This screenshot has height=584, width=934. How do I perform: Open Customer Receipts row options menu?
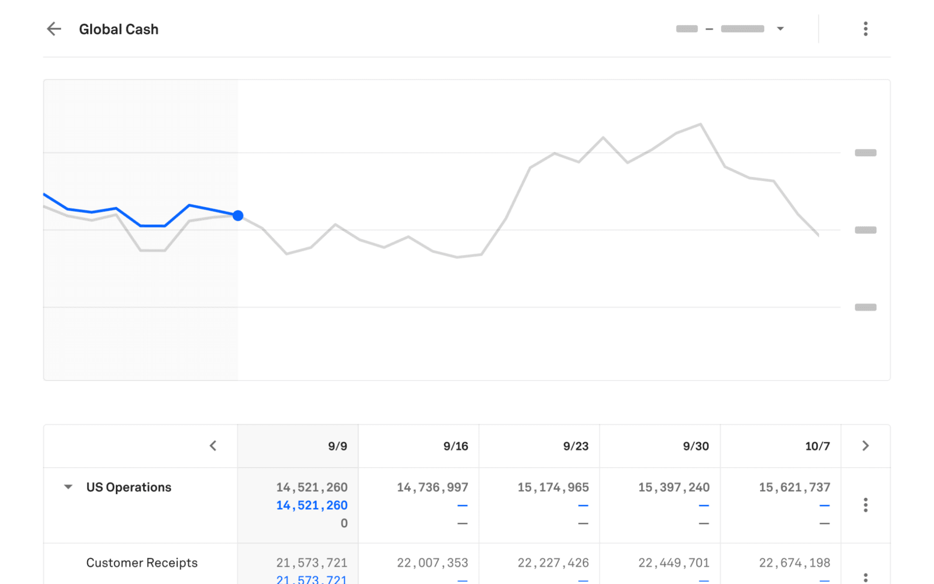865,577
